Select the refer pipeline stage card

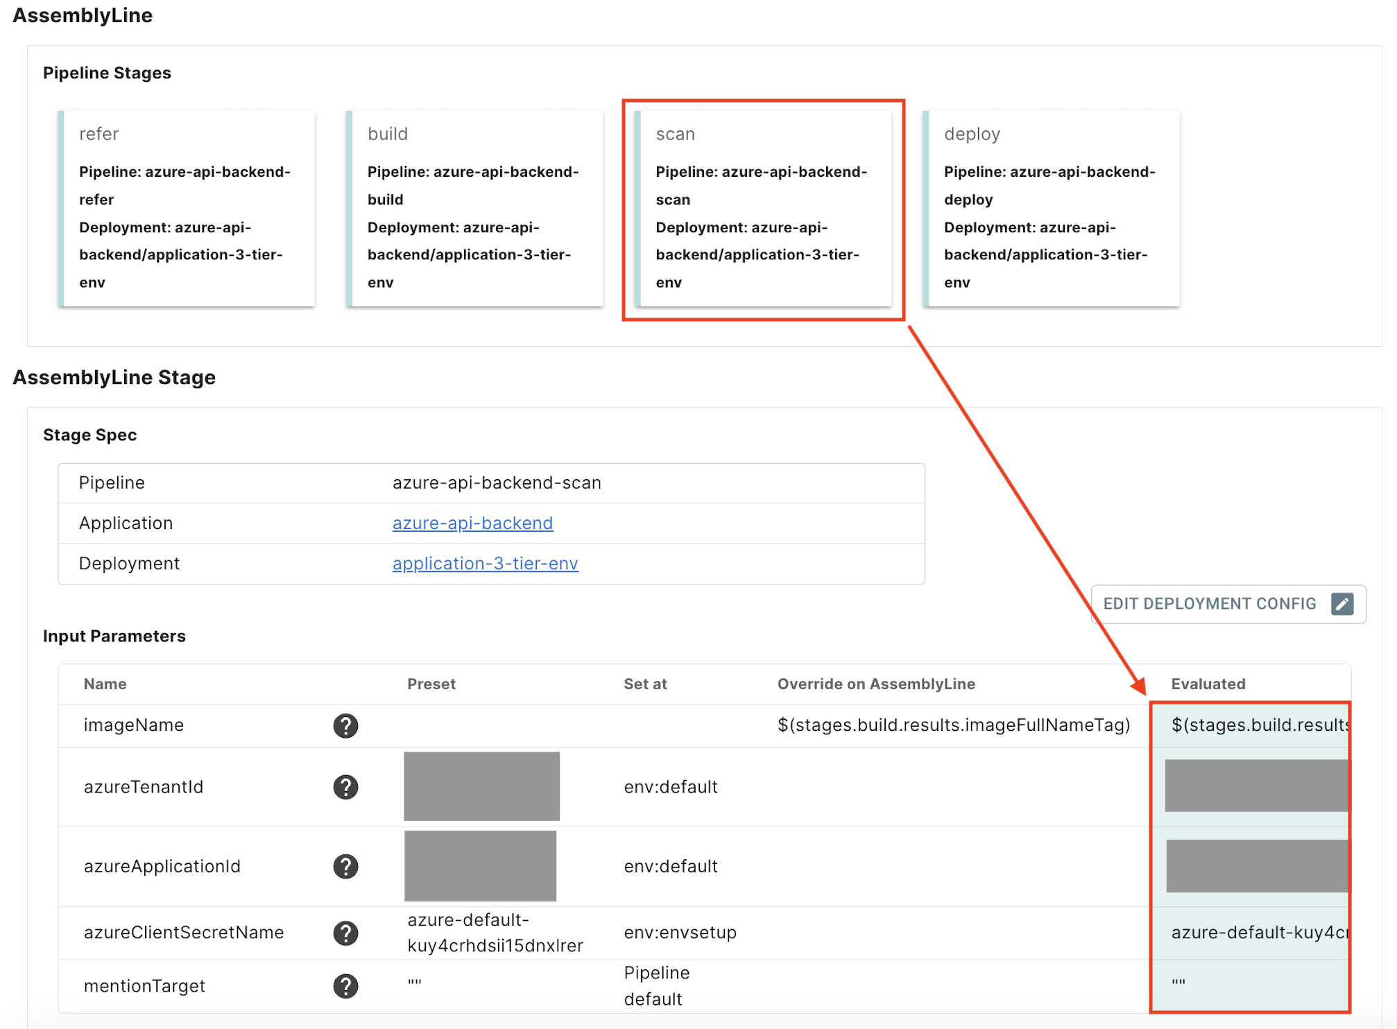coord(187,208)
